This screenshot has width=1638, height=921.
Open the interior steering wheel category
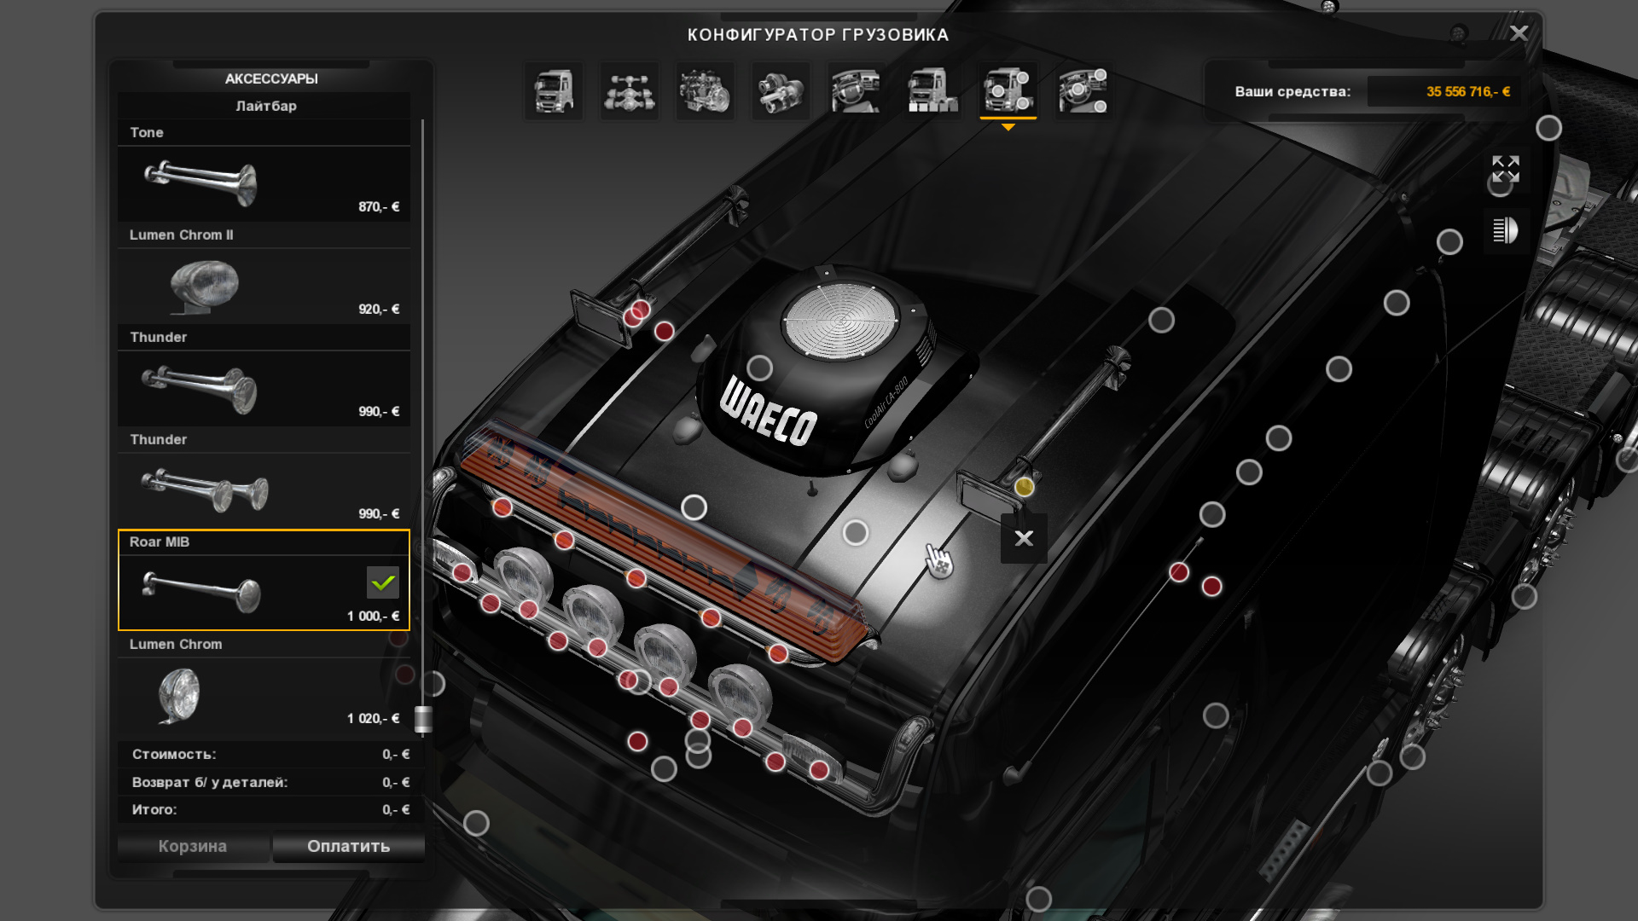(x=856, y=91)
